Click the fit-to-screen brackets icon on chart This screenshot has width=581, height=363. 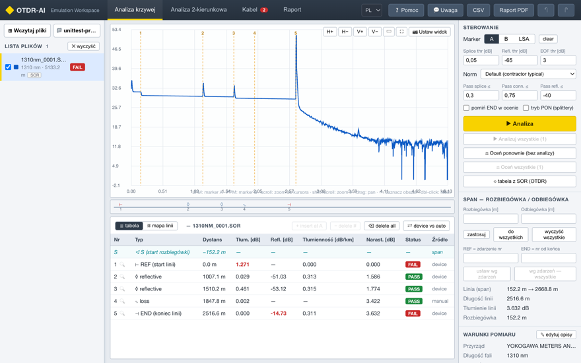401,32
